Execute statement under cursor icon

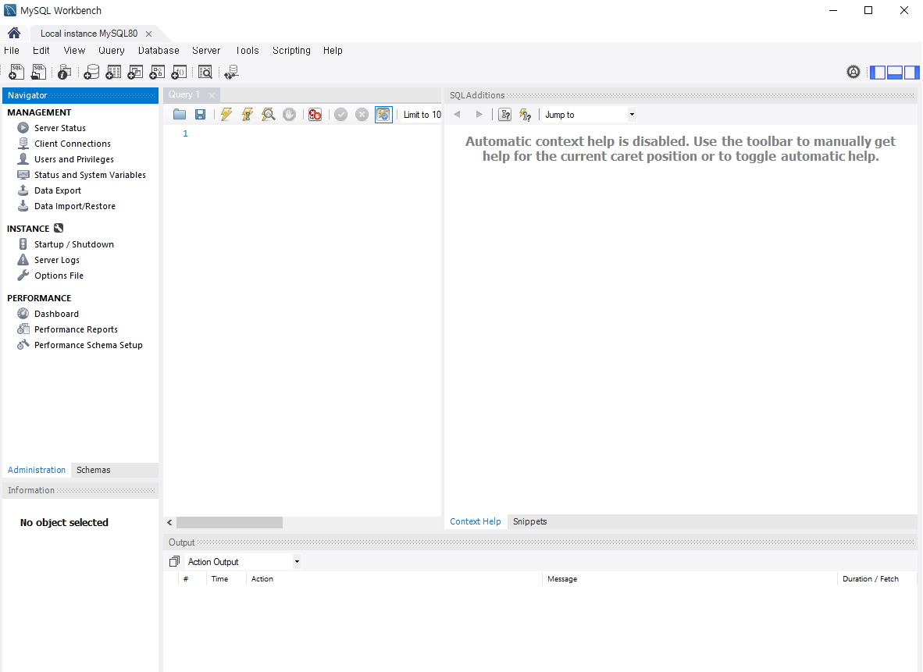click(x=248, y=114)
